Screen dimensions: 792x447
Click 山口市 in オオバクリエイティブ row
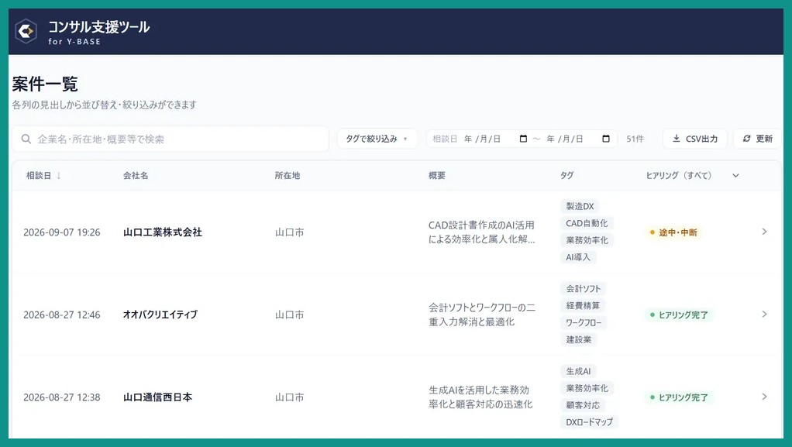pos(289,315)
